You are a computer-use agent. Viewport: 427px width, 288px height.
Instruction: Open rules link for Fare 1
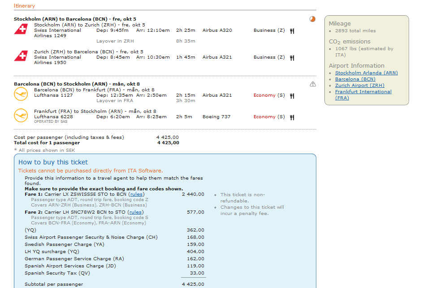coord(136,194)
